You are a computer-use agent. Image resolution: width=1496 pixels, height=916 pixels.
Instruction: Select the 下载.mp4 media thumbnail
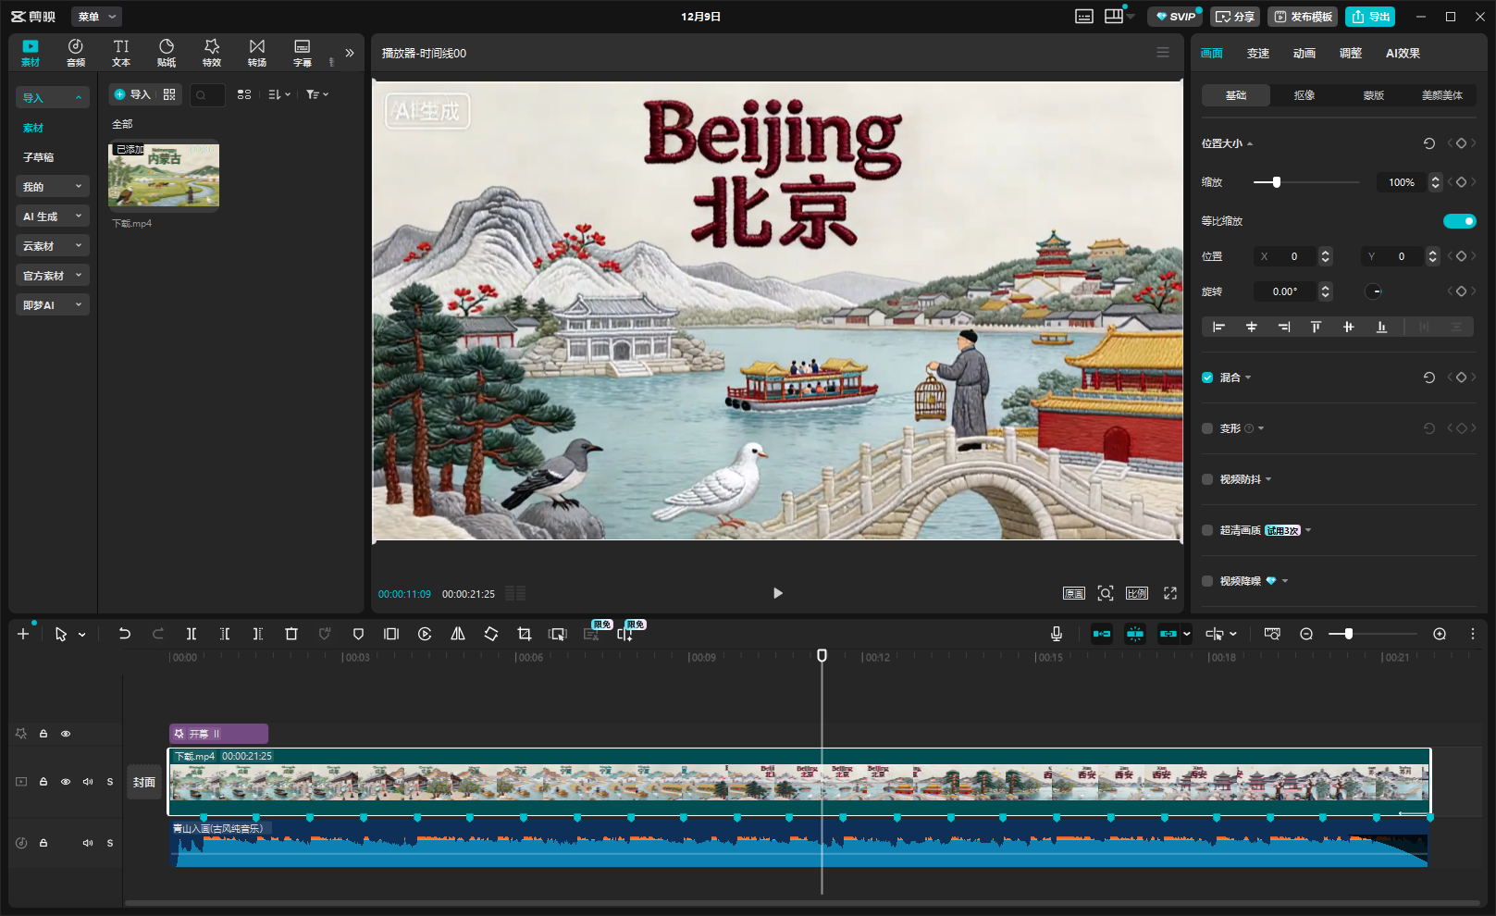[x=164, y=176]
